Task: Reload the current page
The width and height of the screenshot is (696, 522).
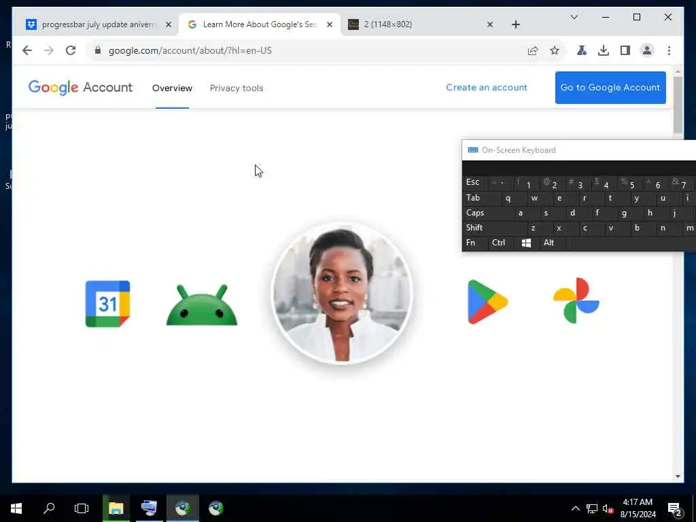Action: (x=71, y=50)
